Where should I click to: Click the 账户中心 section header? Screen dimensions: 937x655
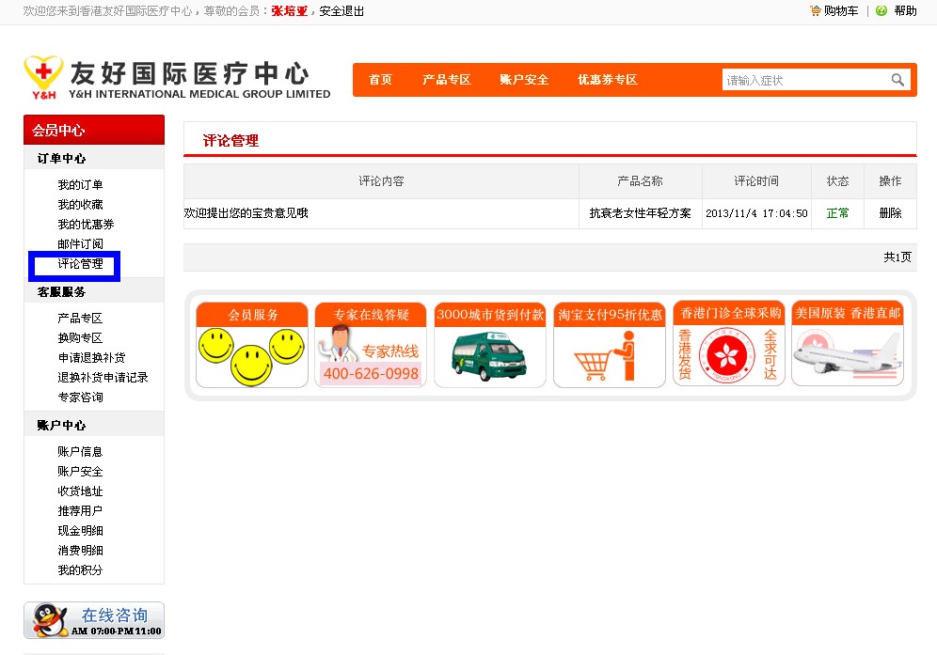point(61,425)
